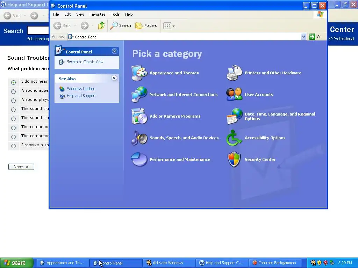The width and height of the screenshot is (358, 268).
Task: Open the View menu
Action: [80, 14]
